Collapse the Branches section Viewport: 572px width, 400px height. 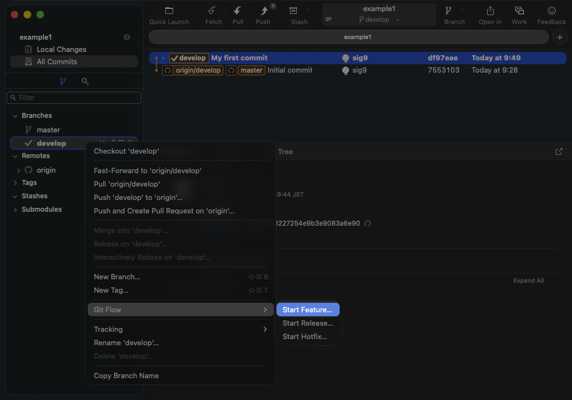tap(15, 116)
